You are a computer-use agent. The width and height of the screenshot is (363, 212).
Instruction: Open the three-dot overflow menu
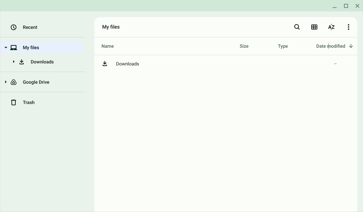point(348,27)
